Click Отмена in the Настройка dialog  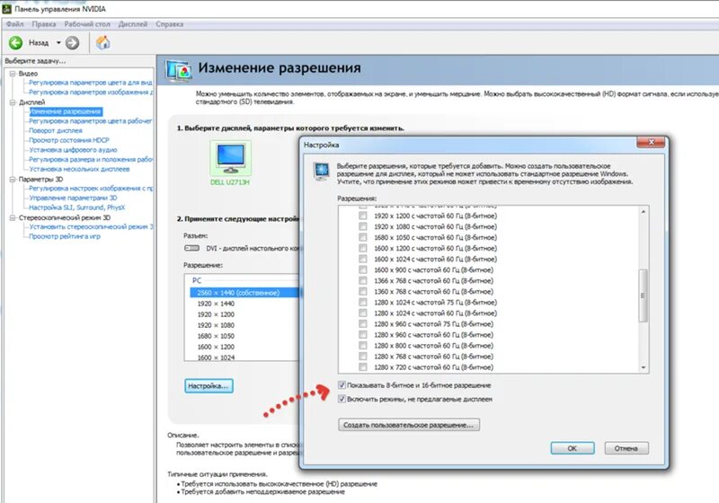pos(626,448)
